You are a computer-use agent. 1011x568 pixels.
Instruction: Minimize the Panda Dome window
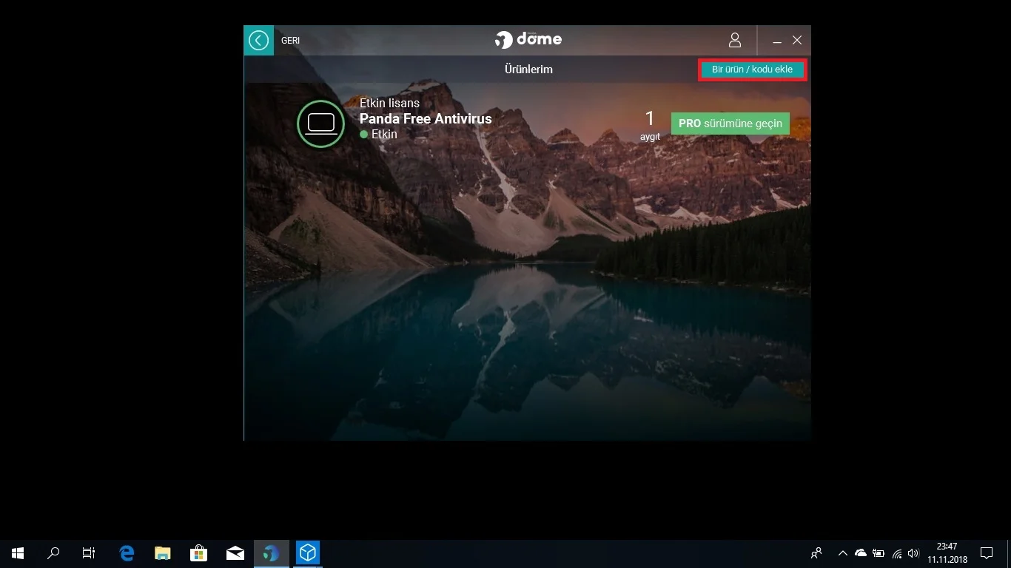click(x=777, y=41)
